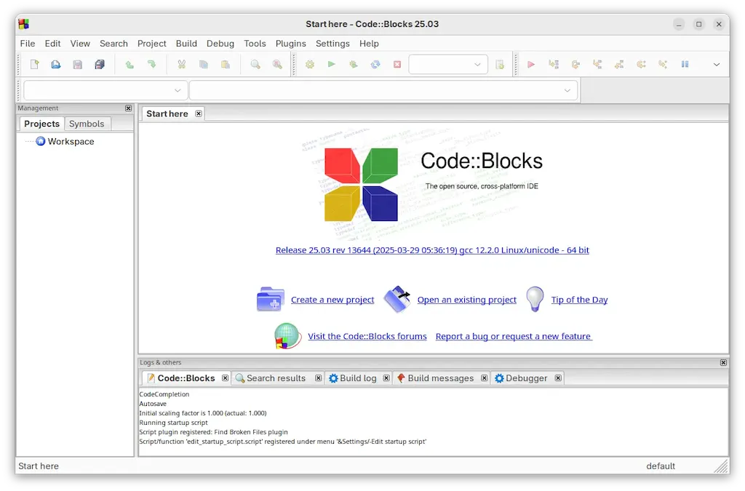Image resolution: width=745 pixels, height=491 pixels.
Task: Click the red Abort build icon
Action: [x=397, y=64]
